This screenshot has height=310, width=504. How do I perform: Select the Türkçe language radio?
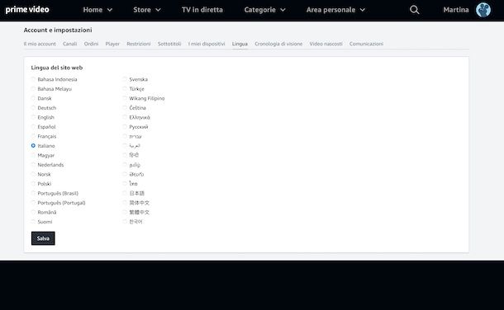pos(125,89)
